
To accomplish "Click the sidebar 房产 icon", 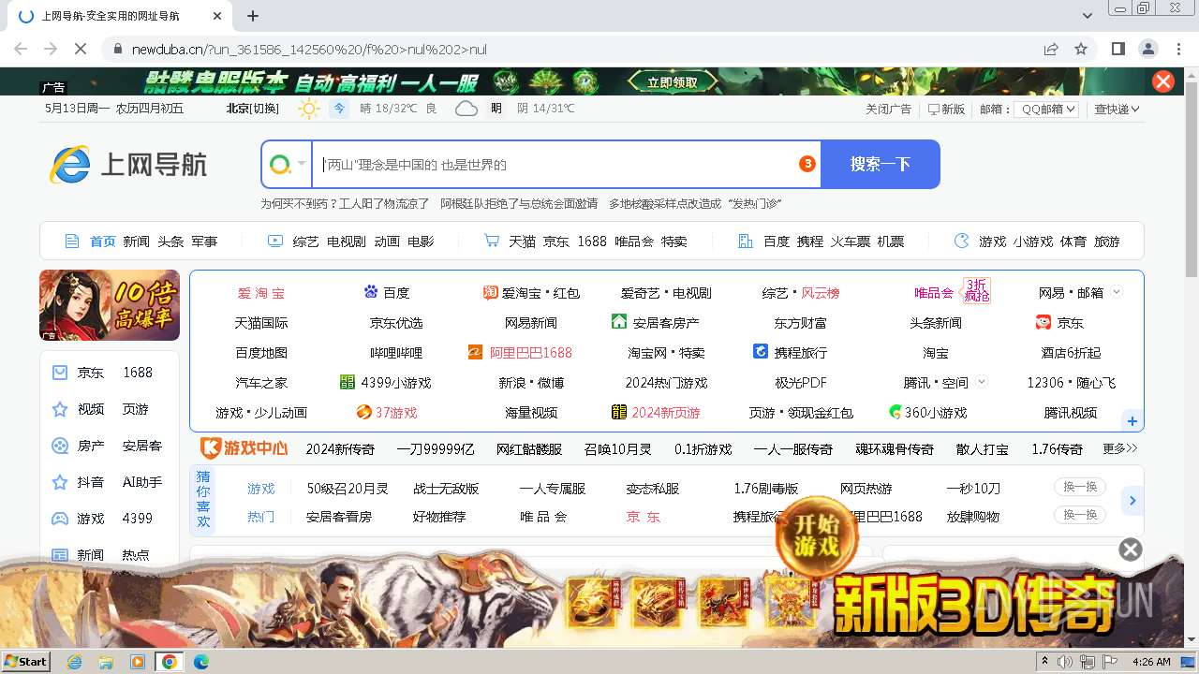I will coord(60,446).
